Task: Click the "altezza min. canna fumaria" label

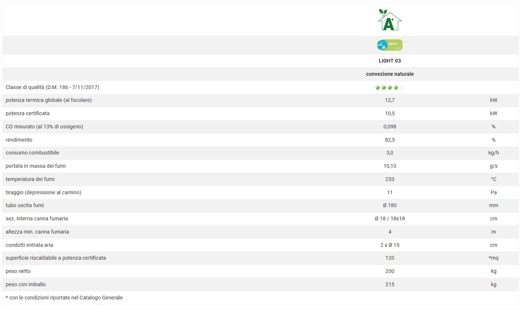Action: point(37,232)
